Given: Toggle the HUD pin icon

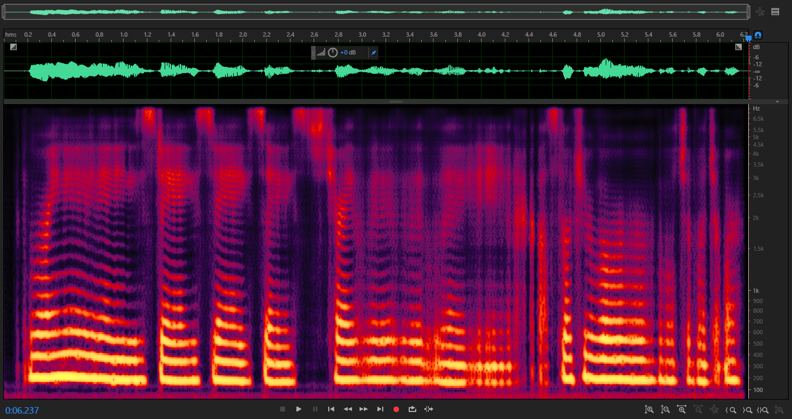Looking at the screenshot, I should pos(373,52).
